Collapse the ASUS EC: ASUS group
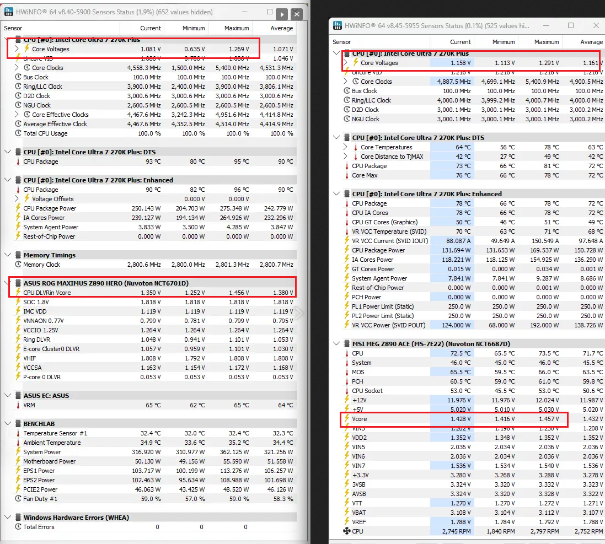The image size is (605, 544). point(7,396)
